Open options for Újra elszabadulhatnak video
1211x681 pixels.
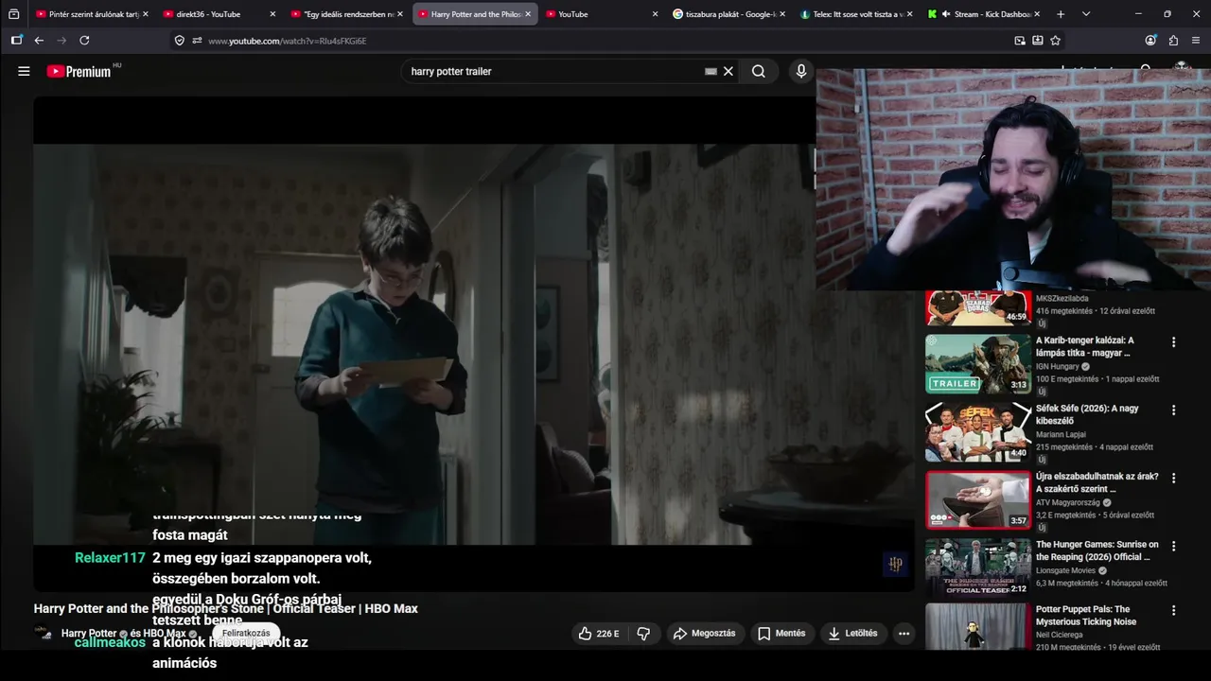[1173, 479]
